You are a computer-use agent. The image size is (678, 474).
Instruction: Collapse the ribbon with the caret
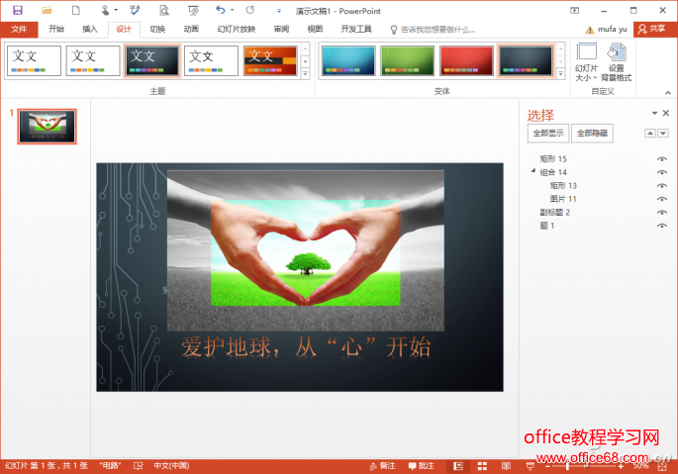(x=668, y=92)
